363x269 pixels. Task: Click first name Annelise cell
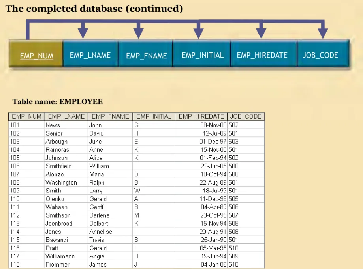[110, 232]
